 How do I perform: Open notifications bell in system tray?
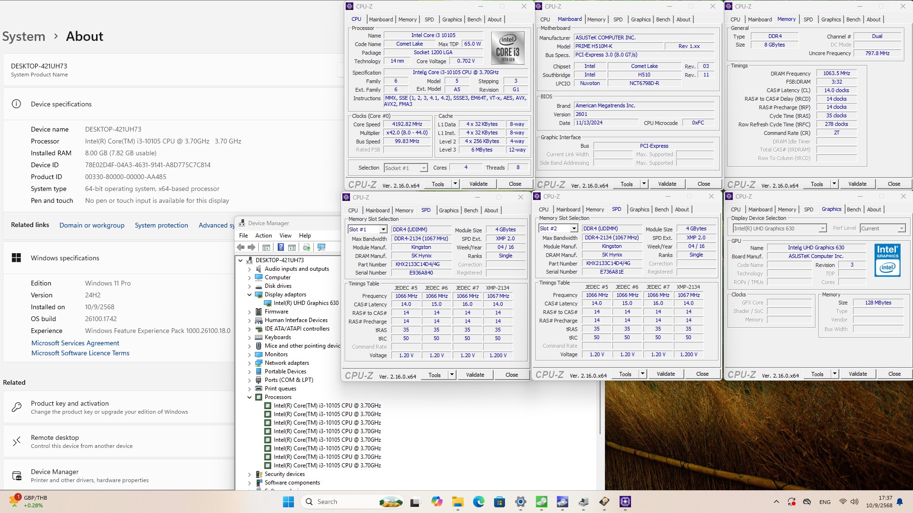[x=900, y=502]
